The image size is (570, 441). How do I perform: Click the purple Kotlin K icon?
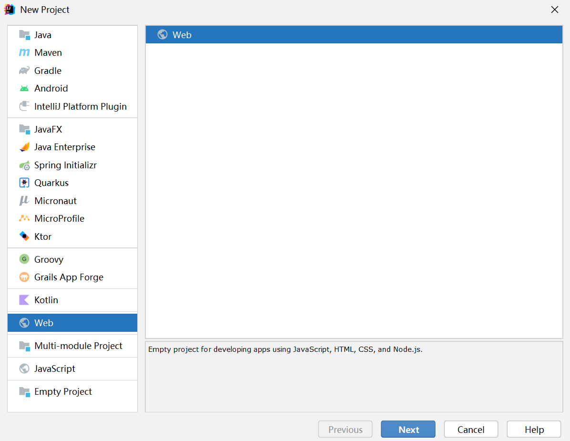tap(24, 300)
